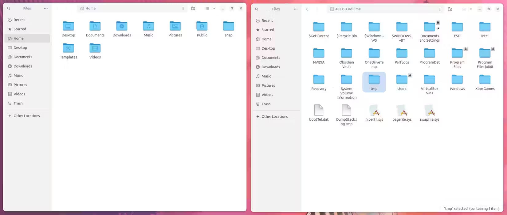The width and height of the screenshot is (507, 215).
Task: Select Documents and Settings folder link
Action: (430, 32)
